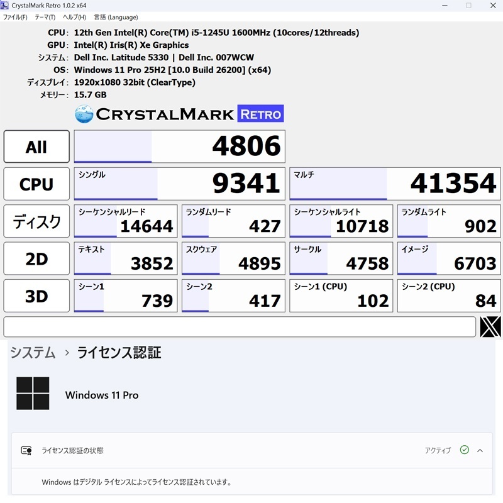
Task: Start the ディスク benchmark
Action: [x=36, y=221]
